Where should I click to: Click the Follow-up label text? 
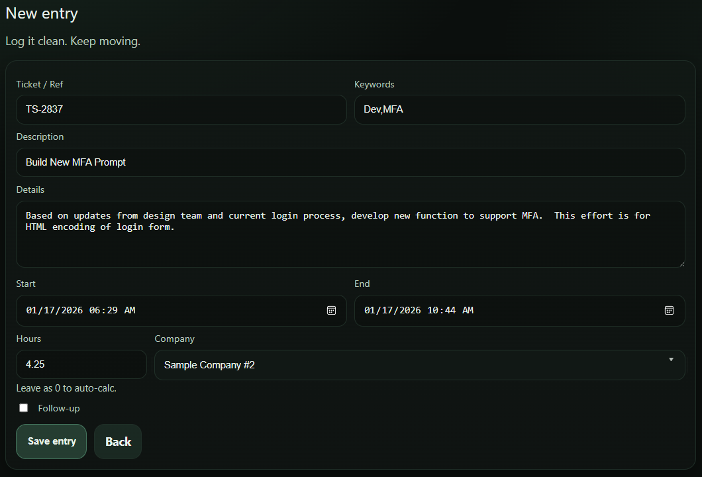(x=59, y=408)
